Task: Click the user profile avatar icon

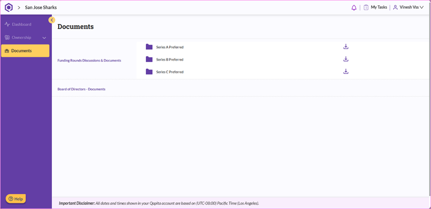Action: (x=395, y=8)
